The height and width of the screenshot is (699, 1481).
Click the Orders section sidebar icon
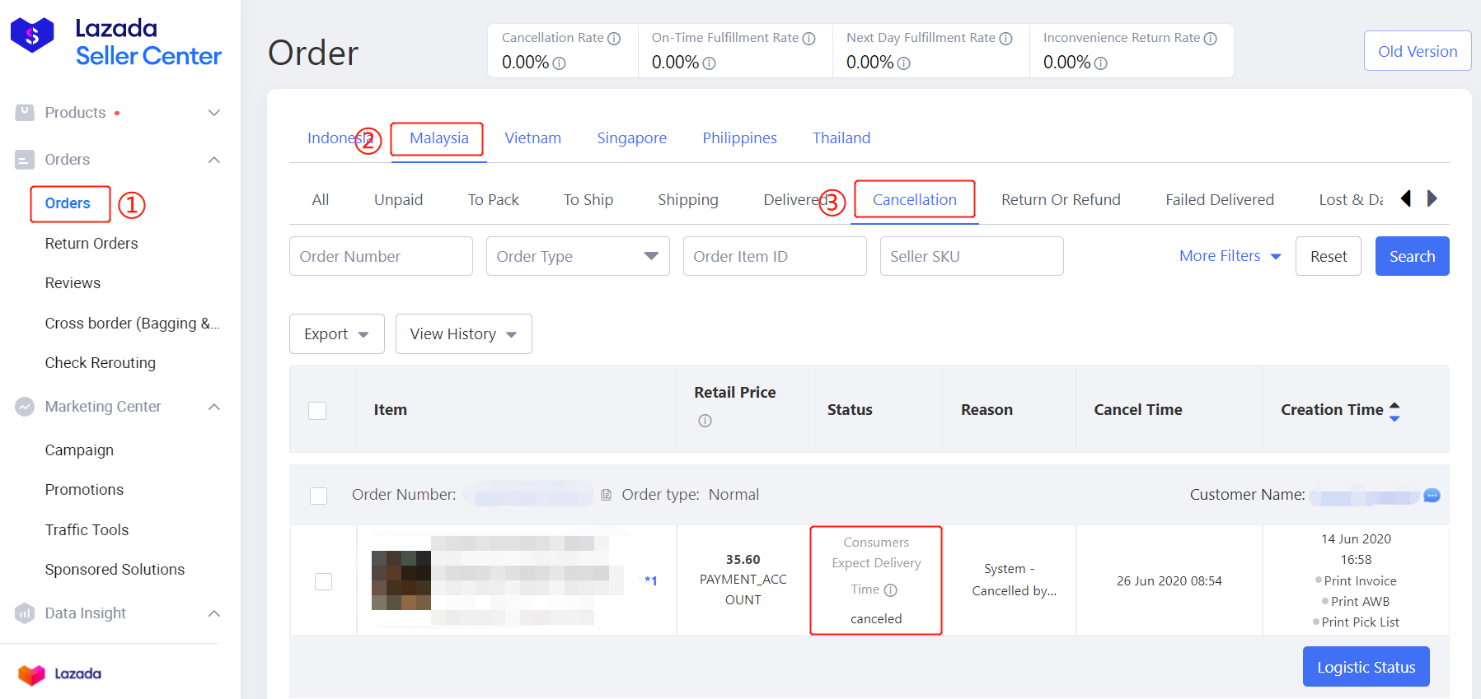pyautogui.click(x=25, y=160)
